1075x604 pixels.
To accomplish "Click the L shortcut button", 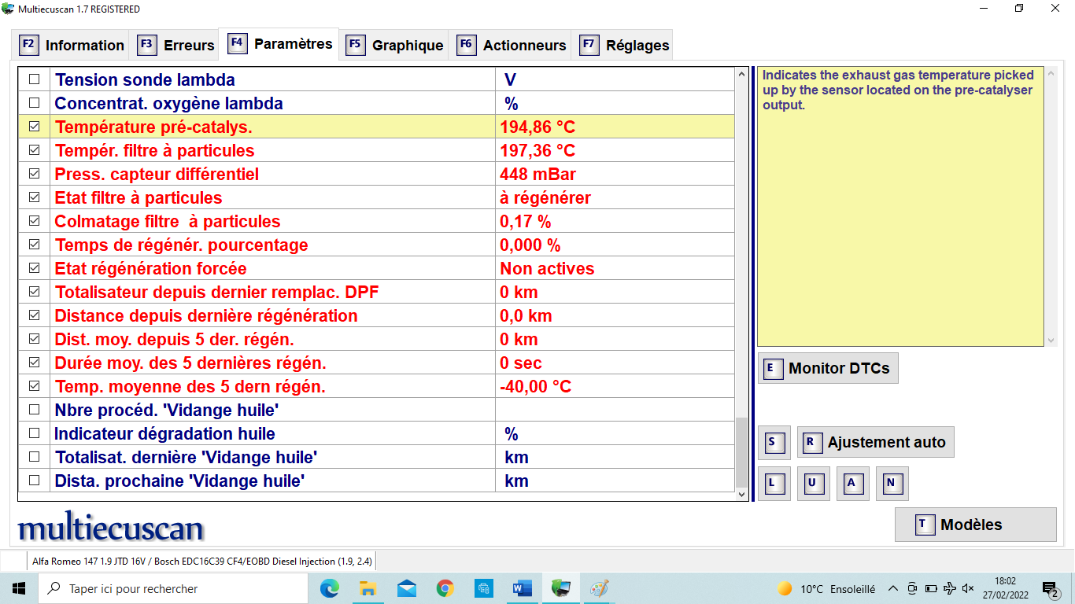I will tap(774, 483).
